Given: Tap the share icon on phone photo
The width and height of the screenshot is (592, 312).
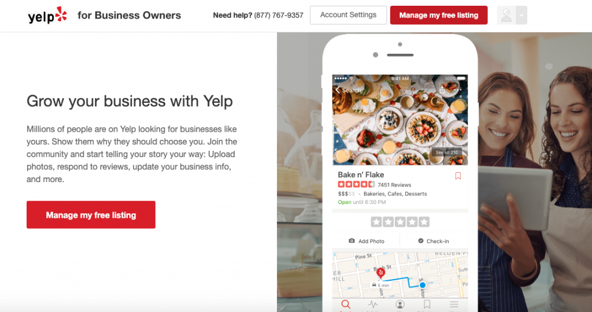Looking at the screenshot, I should (442, 90).
